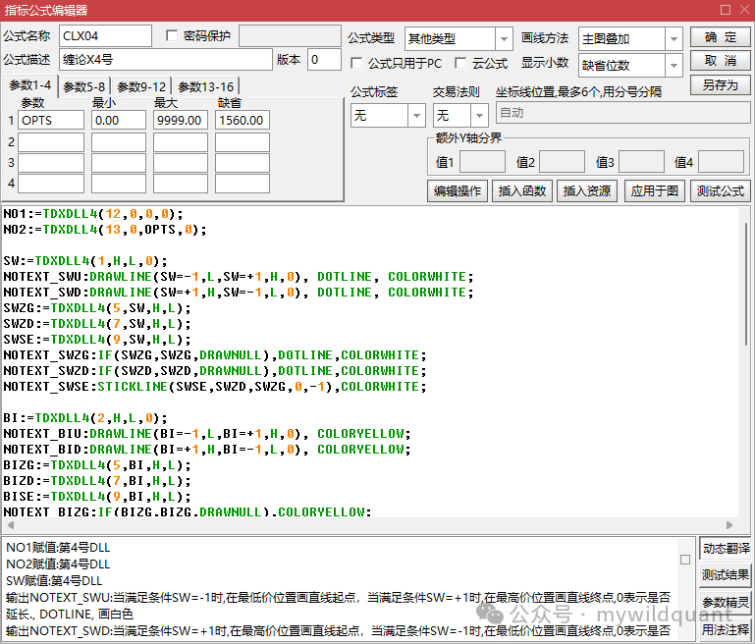This screenshot has height=644, width=755.
Task: Click the 应用于图 button
Action: [x=654, y=191]
